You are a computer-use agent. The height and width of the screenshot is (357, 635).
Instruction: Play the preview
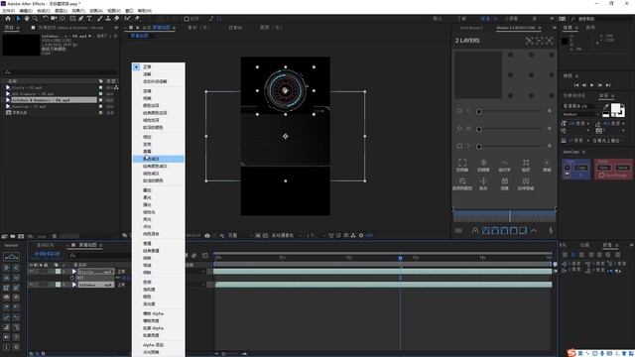coord(592,85)
